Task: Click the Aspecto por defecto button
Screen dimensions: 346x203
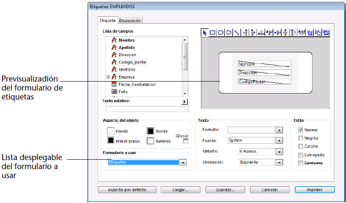Action: 128,189
